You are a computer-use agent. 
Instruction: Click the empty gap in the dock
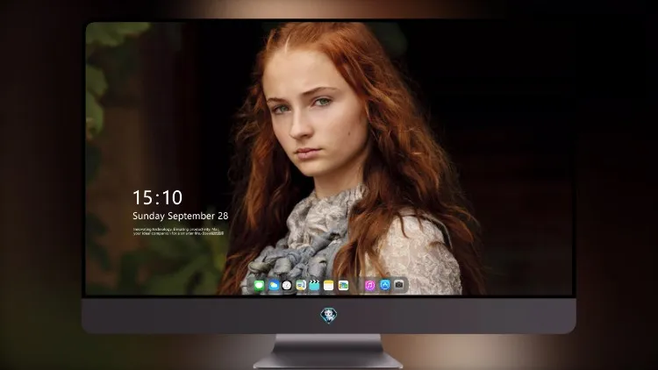(356, 286)
